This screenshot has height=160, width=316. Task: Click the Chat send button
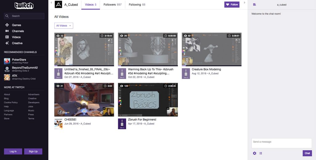tap(307, 153)
